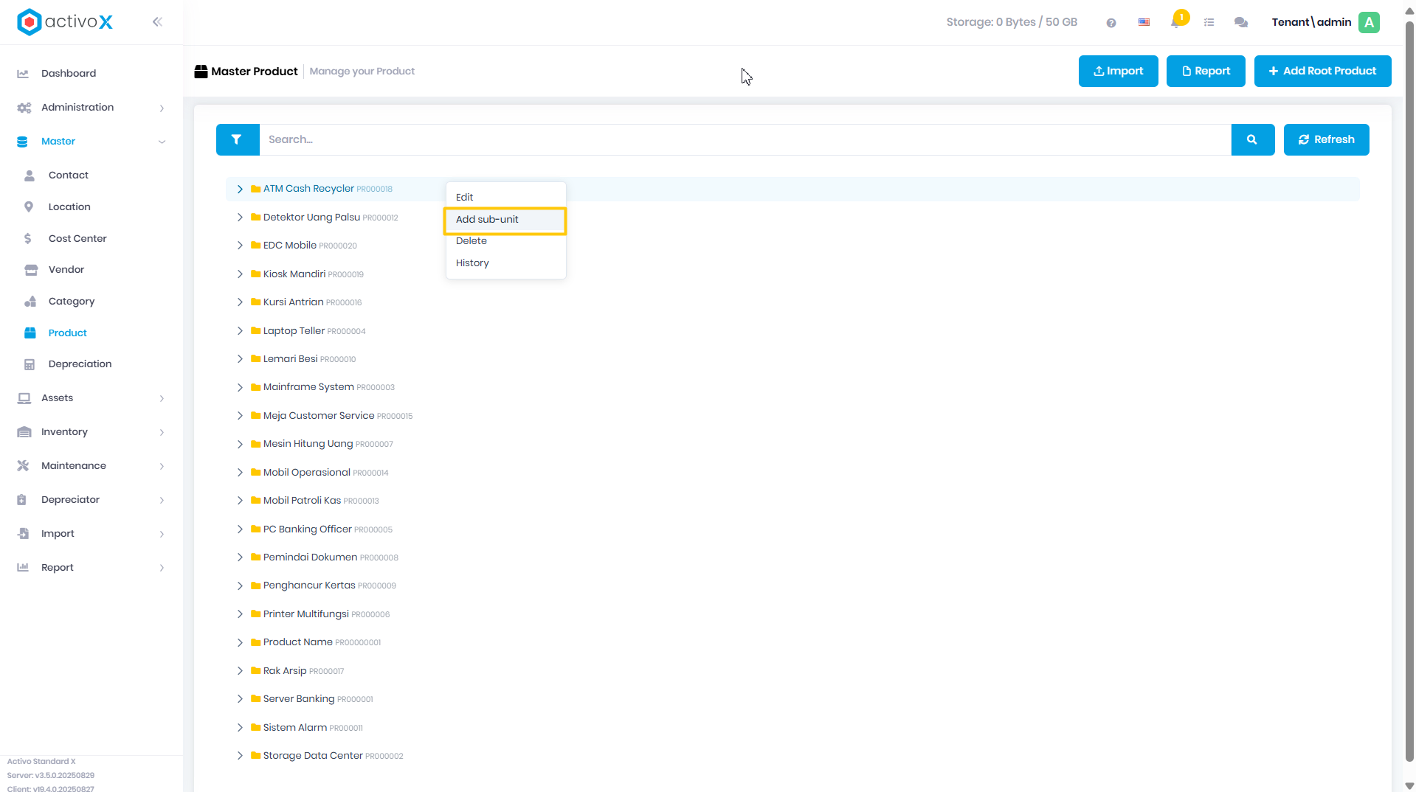Select the Kursi Antrian product
The image size is (1416, 792).
point(293,302)
